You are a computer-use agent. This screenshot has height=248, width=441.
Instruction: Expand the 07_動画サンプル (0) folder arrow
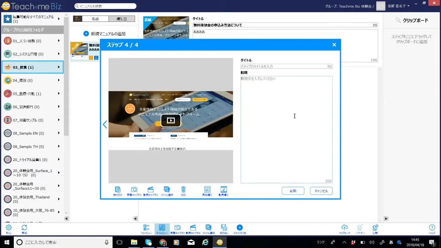[x=59, y=120]
